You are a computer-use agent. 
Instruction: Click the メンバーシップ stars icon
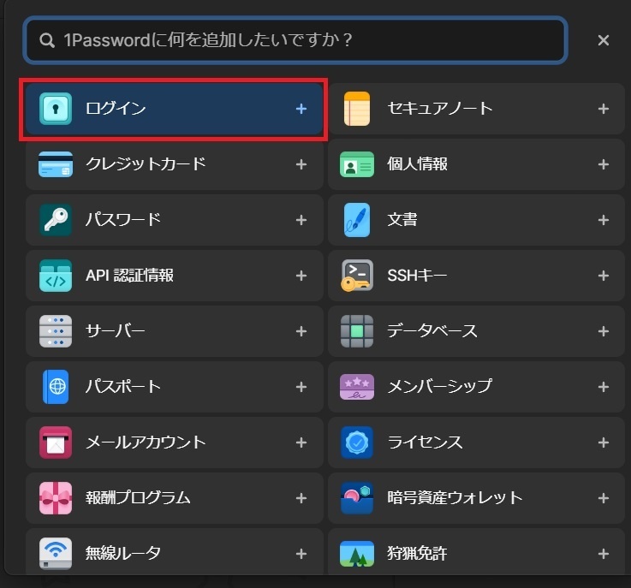tap(357, 387)
